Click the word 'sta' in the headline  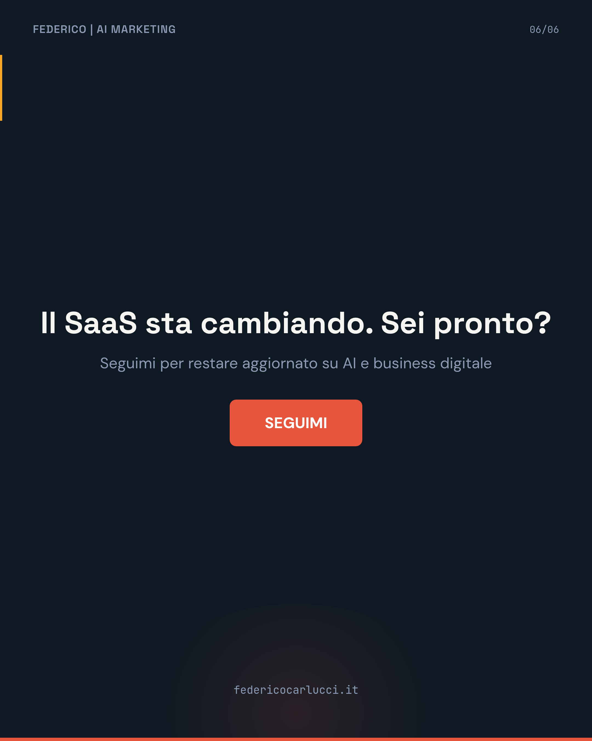tap(169, 324)
